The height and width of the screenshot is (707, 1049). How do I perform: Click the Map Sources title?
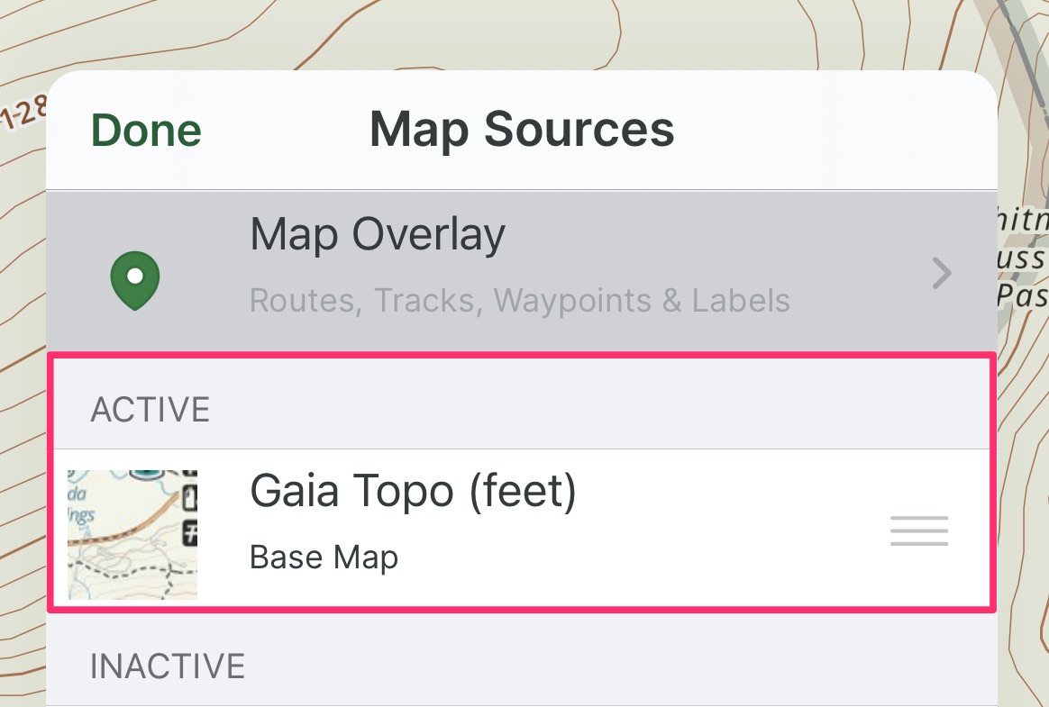[x=522, y=129]
